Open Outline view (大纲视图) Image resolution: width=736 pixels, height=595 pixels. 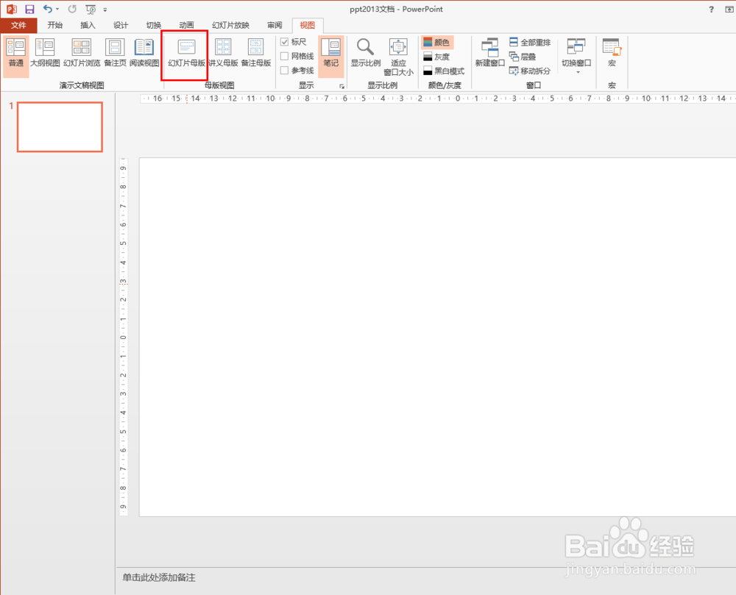pyautogui.click(x=45, y=53)
